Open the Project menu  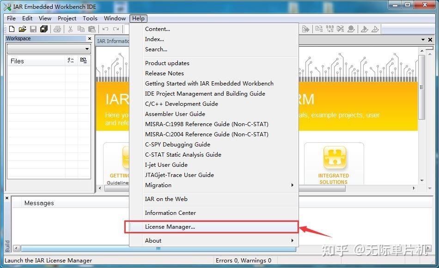point(67,18)
